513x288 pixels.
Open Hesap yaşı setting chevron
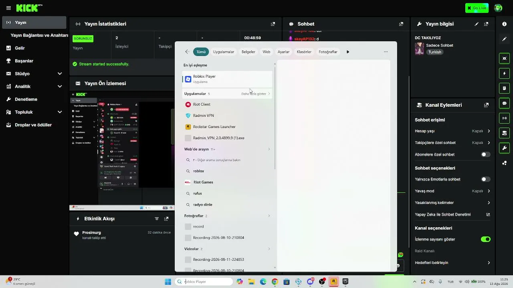coord(489,131)
